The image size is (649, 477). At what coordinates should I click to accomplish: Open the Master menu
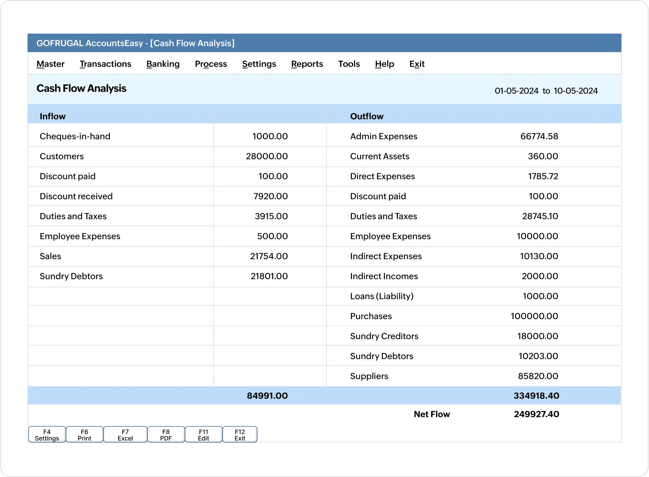pyautogui.click(x=50, y=64)
